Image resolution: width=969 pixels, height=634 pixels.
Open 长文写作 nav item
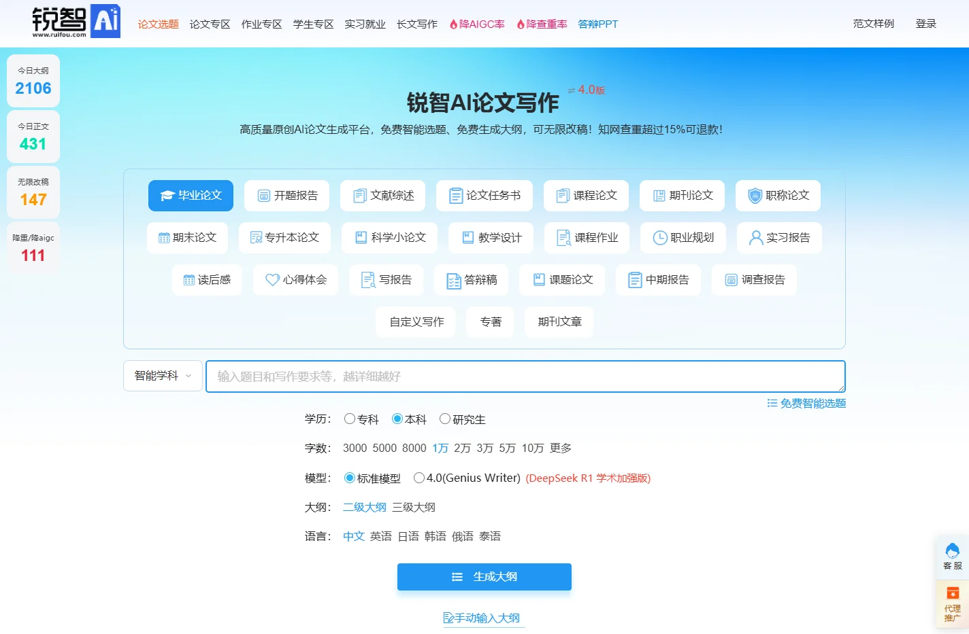[x=417, y=24]
